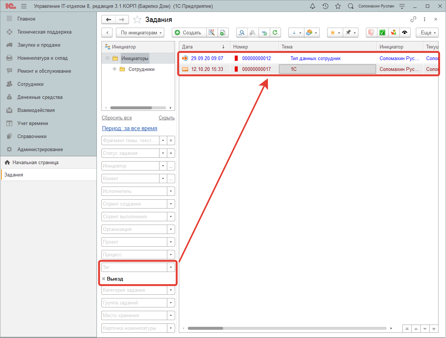The width and height of the screenshot is (446, 338).
Task: Open the По инициаторам dropdown
Action: click(140, 32)
